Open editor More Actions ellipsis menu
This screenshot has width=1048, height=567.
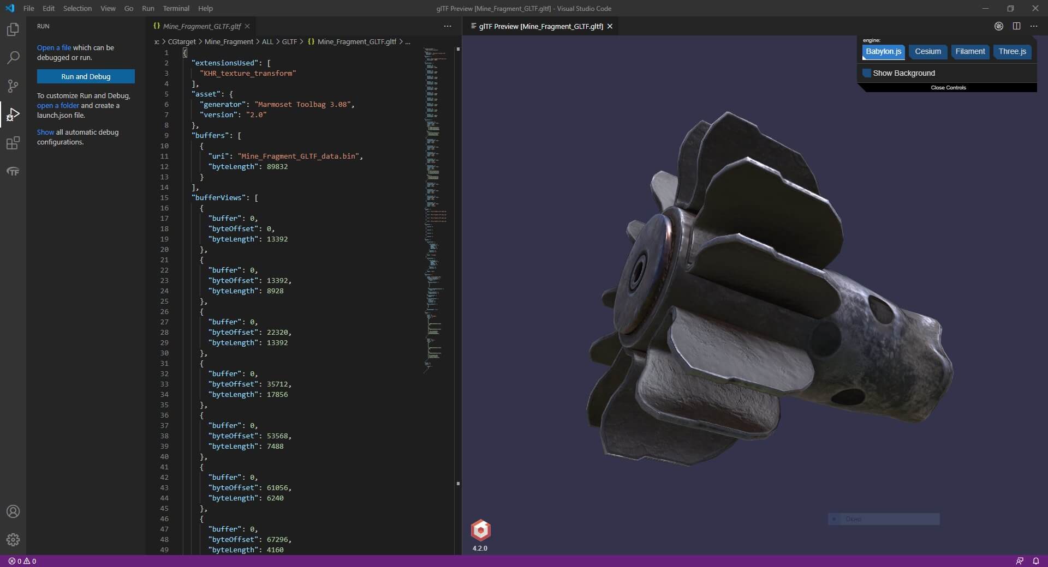tap(448, 26)
